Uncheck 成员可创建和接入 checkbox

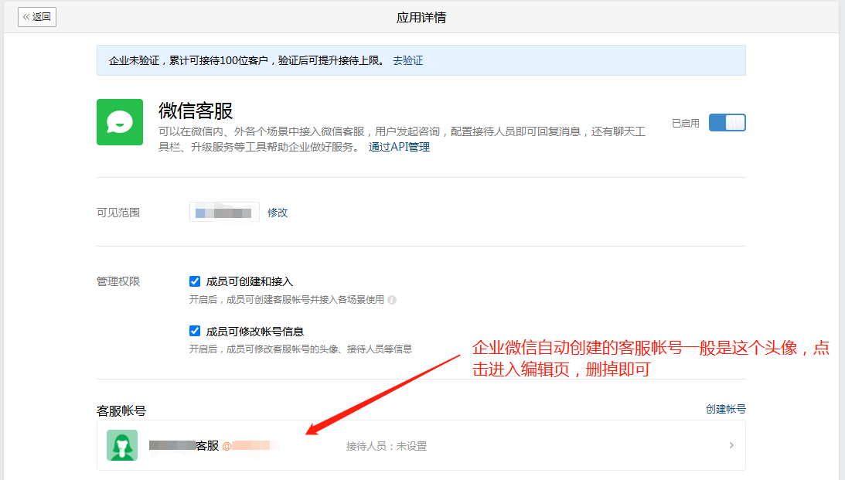tap(195, 281)
